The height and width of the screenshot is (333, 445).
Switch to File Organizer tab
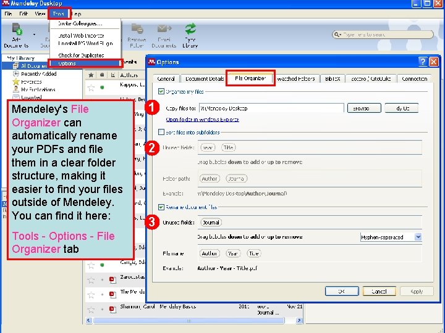coord(250,78)
